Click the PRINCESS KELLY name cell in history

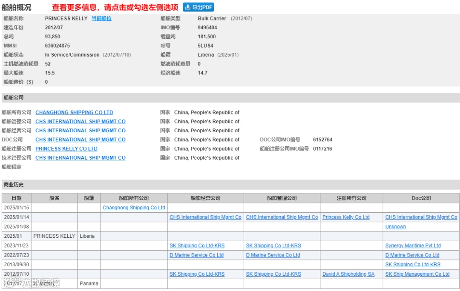(54, 236)
